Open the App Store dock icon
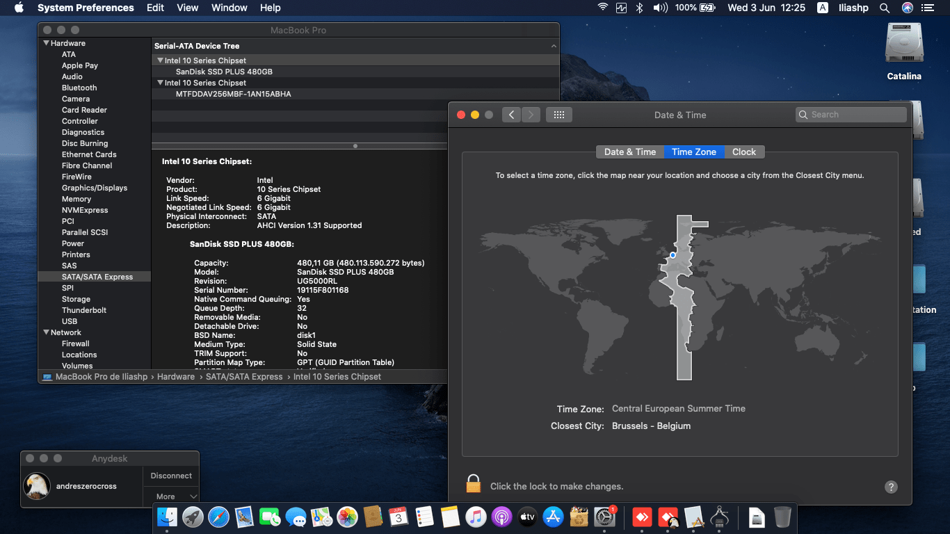The image size is (950, 534). pos(553,517)
